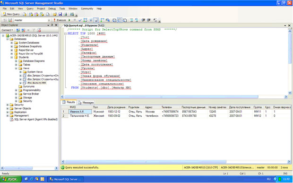Image resolution: width=293 pixels, height=183 pixels.
Task: Collapse the Students database node
Action: [12, 57]
